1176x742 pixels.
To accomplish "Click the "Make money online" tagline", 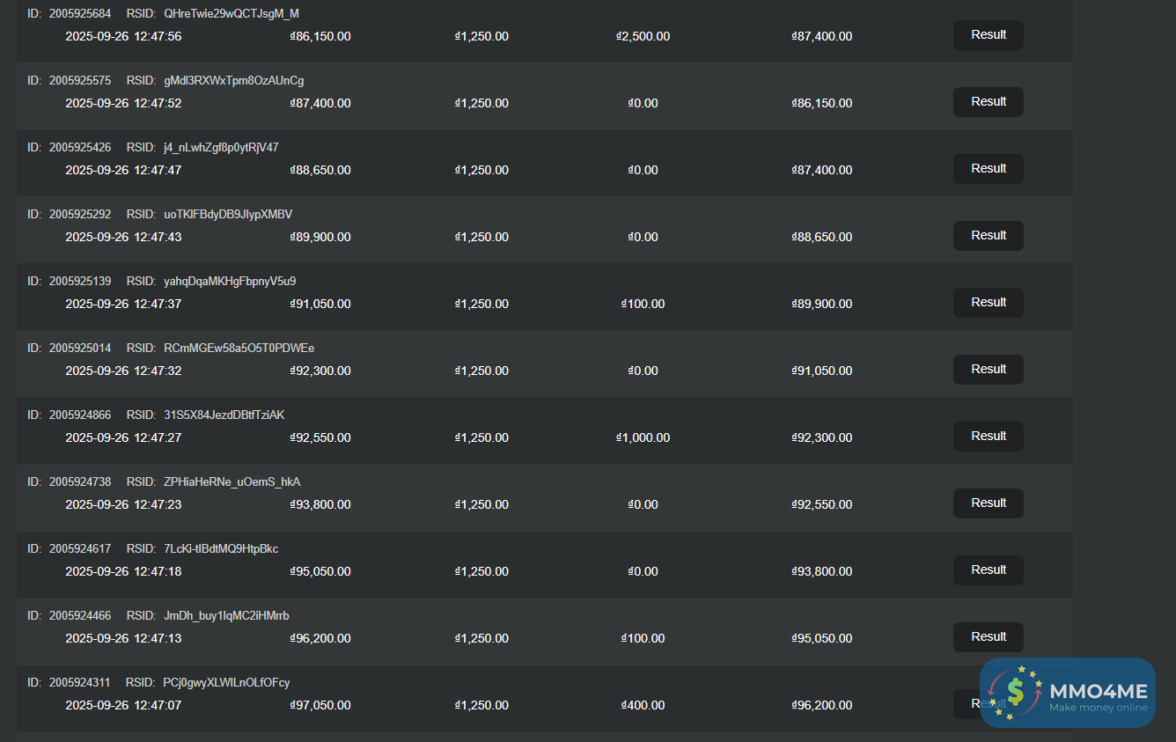I will 1098,708.
